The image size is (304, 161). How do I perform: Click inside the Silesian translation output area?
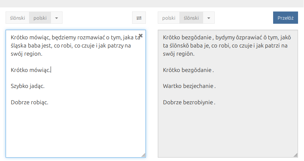(228, 94)
